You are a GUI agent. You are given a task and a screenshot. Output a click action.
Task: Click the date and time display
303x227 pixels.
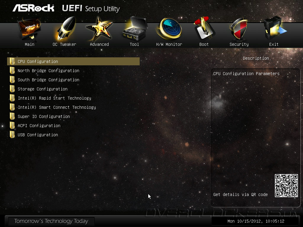pos(256,221)
